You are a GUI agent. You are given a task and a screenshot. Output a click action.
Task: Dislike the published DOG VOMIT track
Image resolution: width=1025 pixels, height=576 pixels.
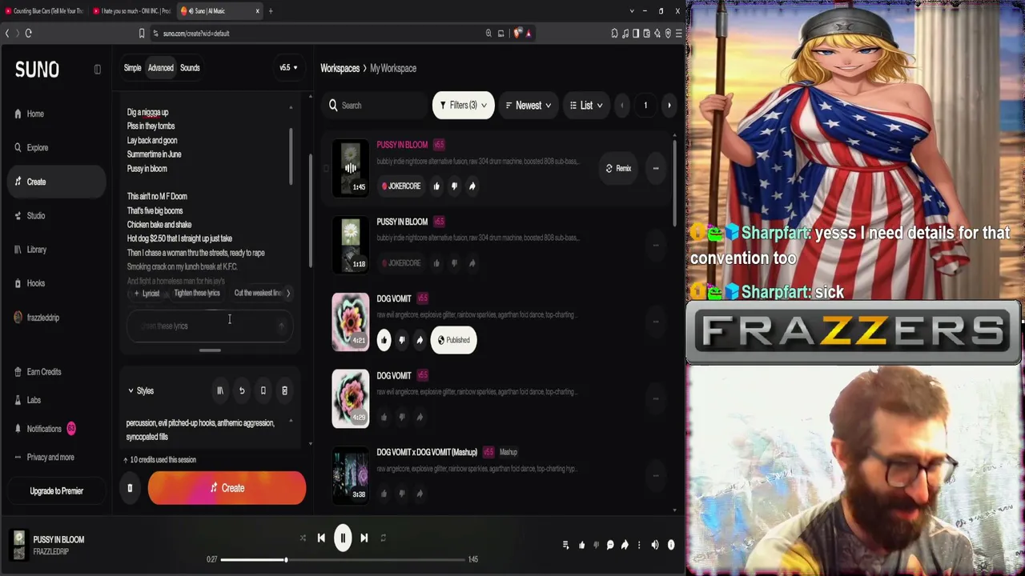[x=401, y=340]
